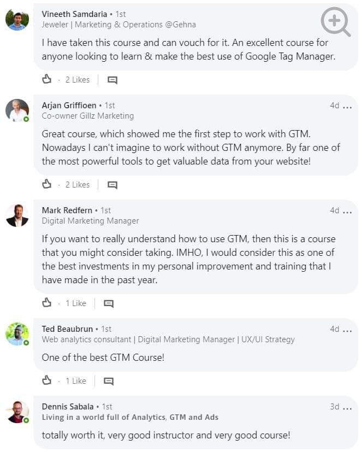Open options menu on Dennis Sabala's comment
This screenshot has height=451, width=361.
(x=347, y=407)
